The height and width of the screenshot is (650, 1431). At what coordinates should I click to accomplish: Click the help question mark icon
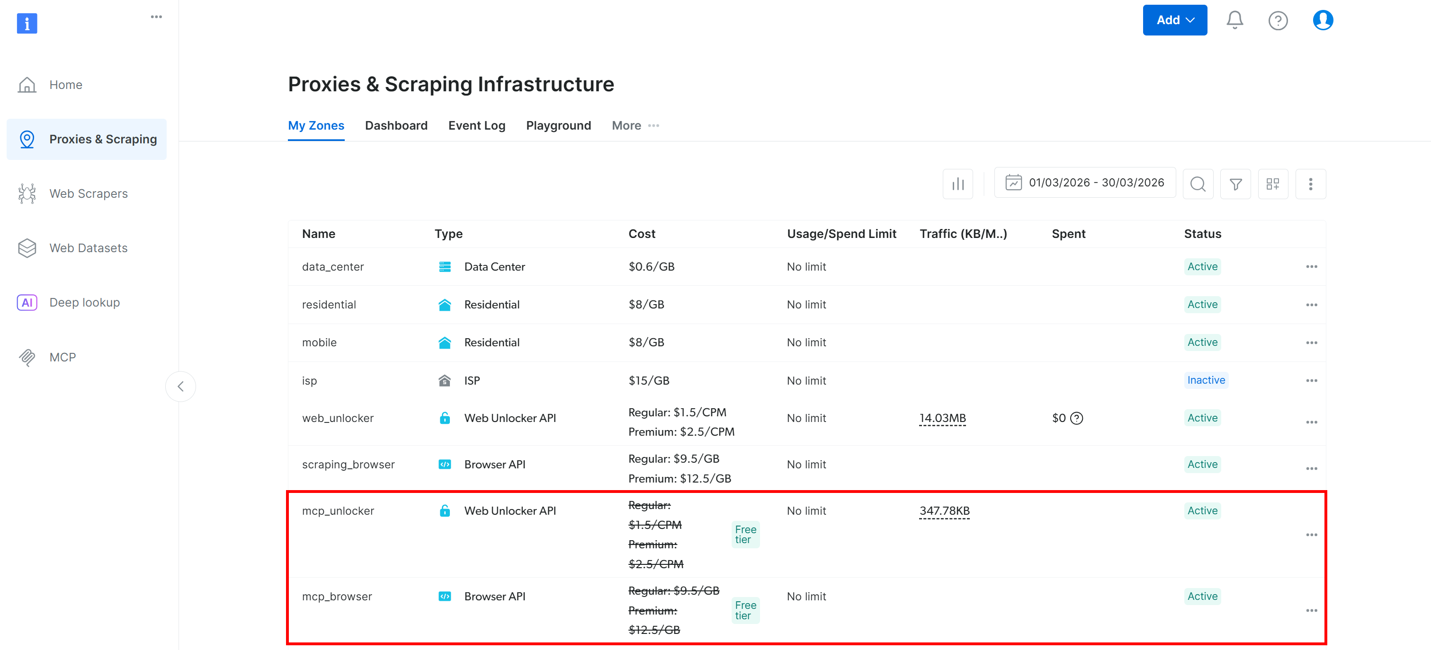(x=1278, y=20)
